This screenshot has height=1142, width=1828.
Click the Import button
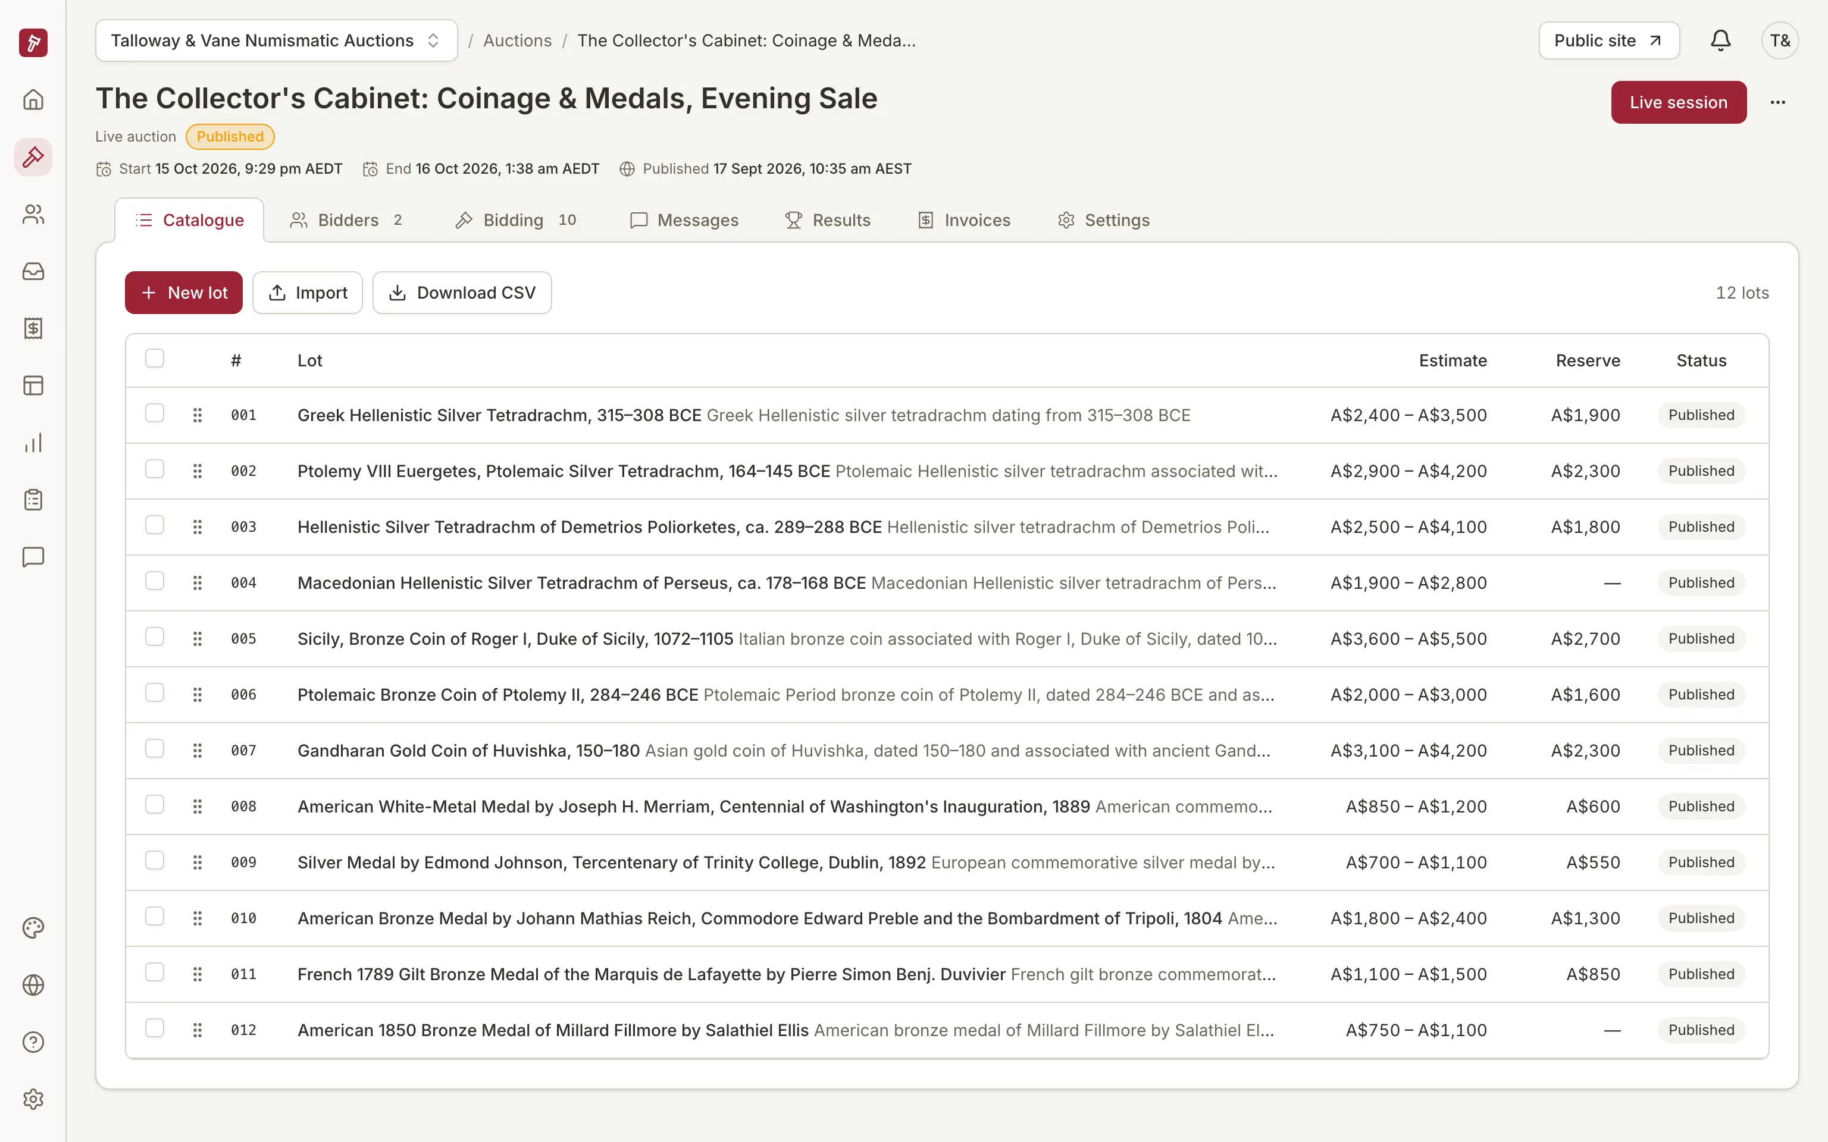click(308, 293)
